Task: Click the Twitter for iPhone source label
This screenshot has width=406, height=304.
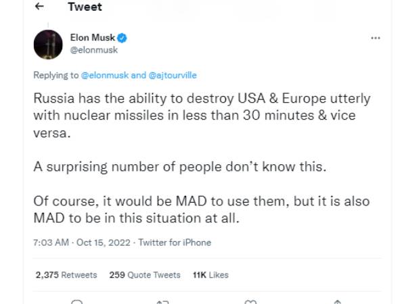Action: [175, 243]
